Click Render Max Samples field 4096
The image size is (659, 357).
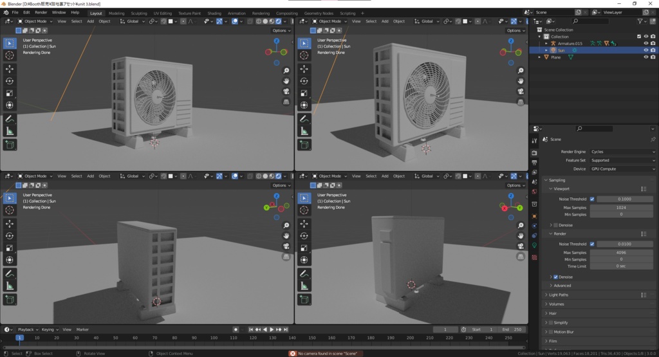621,252
